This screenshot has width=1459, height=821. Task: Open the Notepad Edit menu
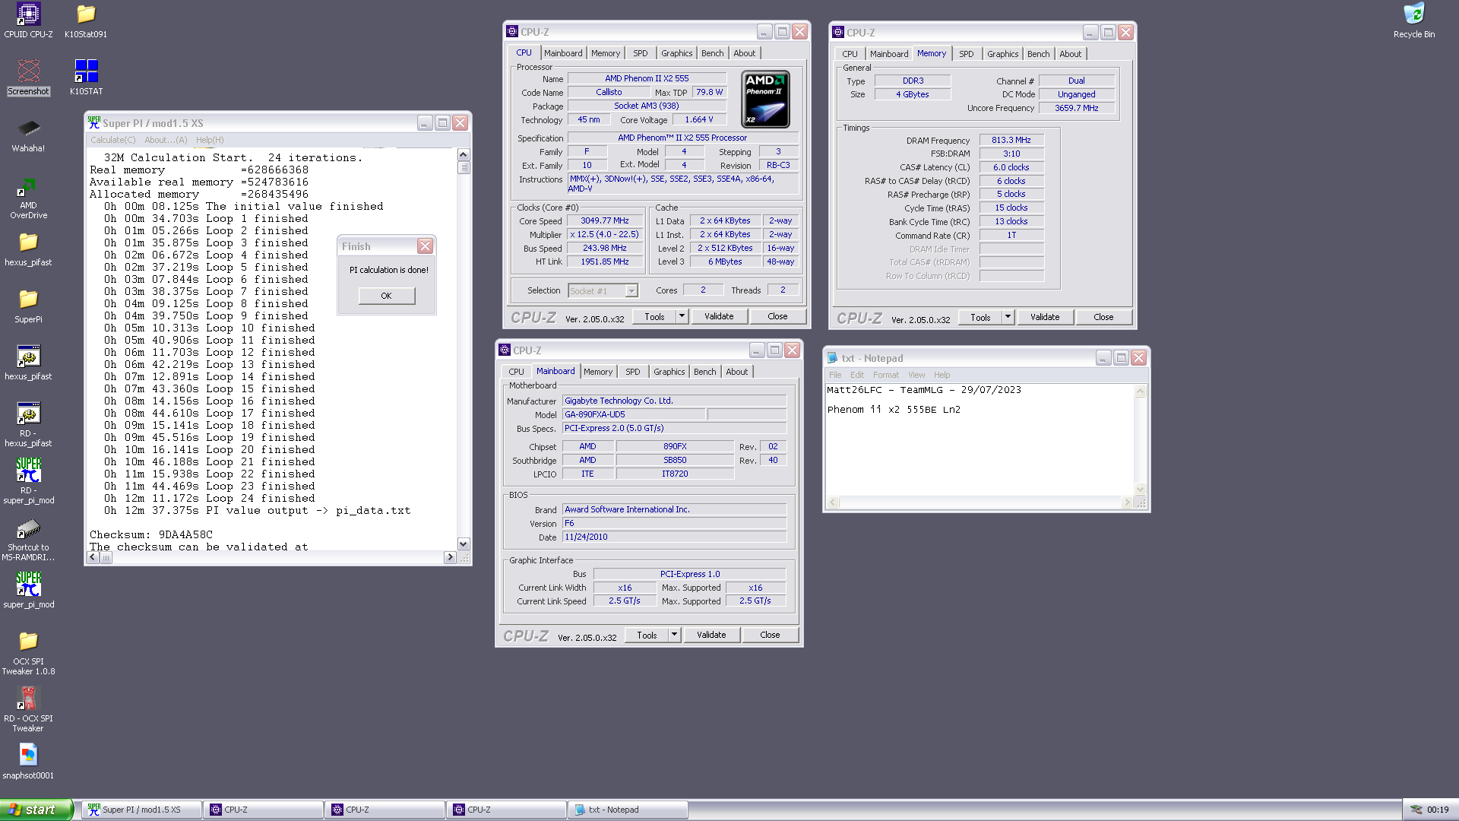(857, 375)
